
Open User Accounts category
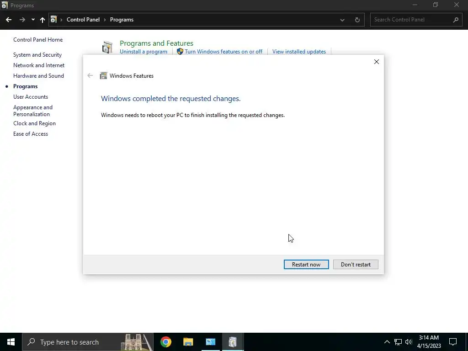pos(31,97)
